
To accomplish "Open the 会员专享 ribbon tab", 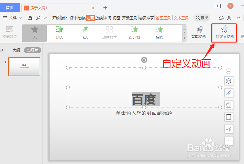I will coord(146,18).
